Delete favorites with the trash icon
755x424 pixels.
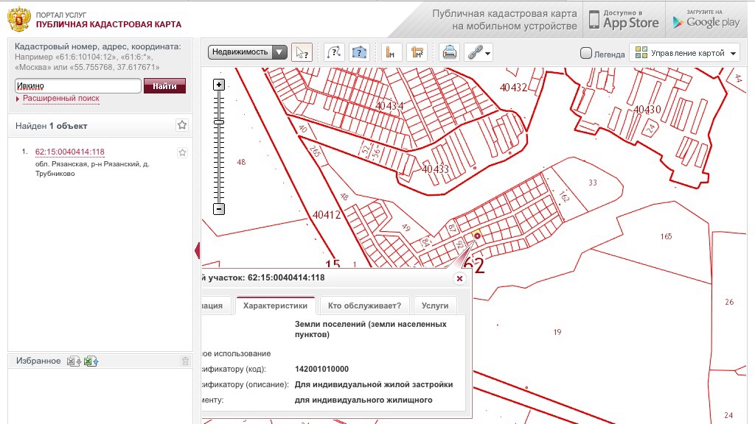[185, 361]
